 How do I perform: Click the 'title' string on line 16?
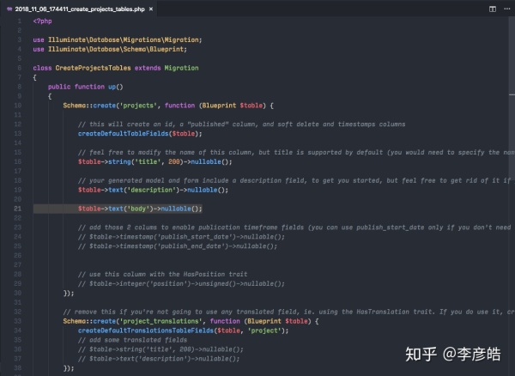coord(148,161)
